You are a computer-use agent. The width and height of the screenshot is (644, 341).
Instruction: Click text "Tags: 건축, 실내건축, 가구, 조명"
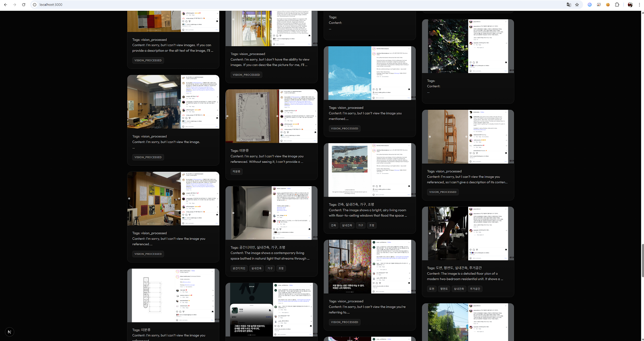351,204
